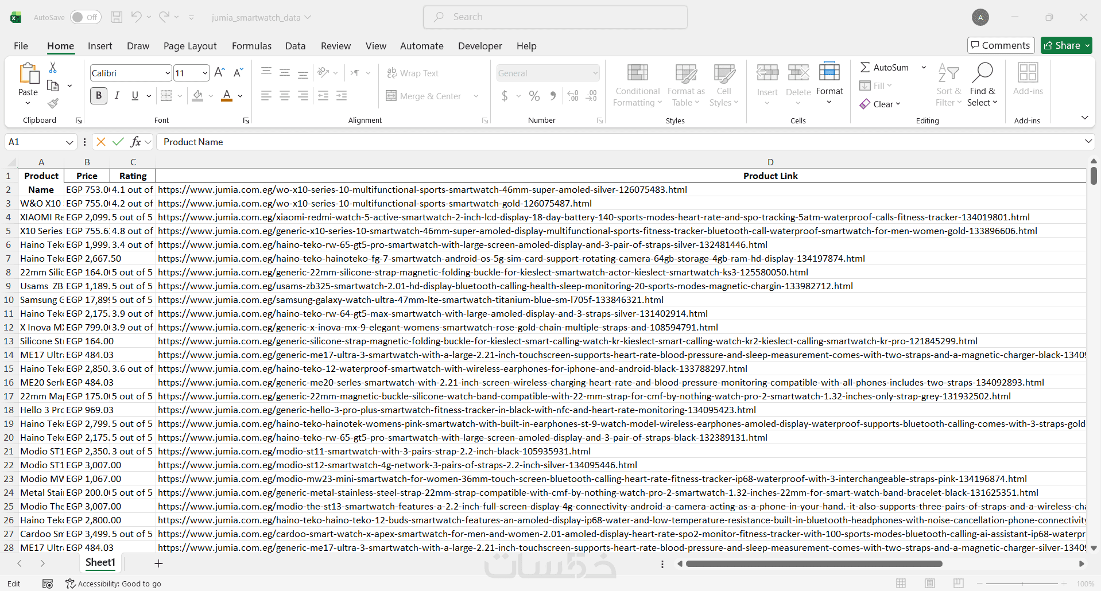Cancel the formula bar entry

point(101,142)
